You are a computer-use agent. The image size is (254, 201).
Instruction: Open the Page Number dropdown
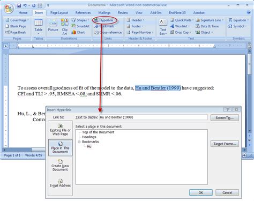[140, 32]
